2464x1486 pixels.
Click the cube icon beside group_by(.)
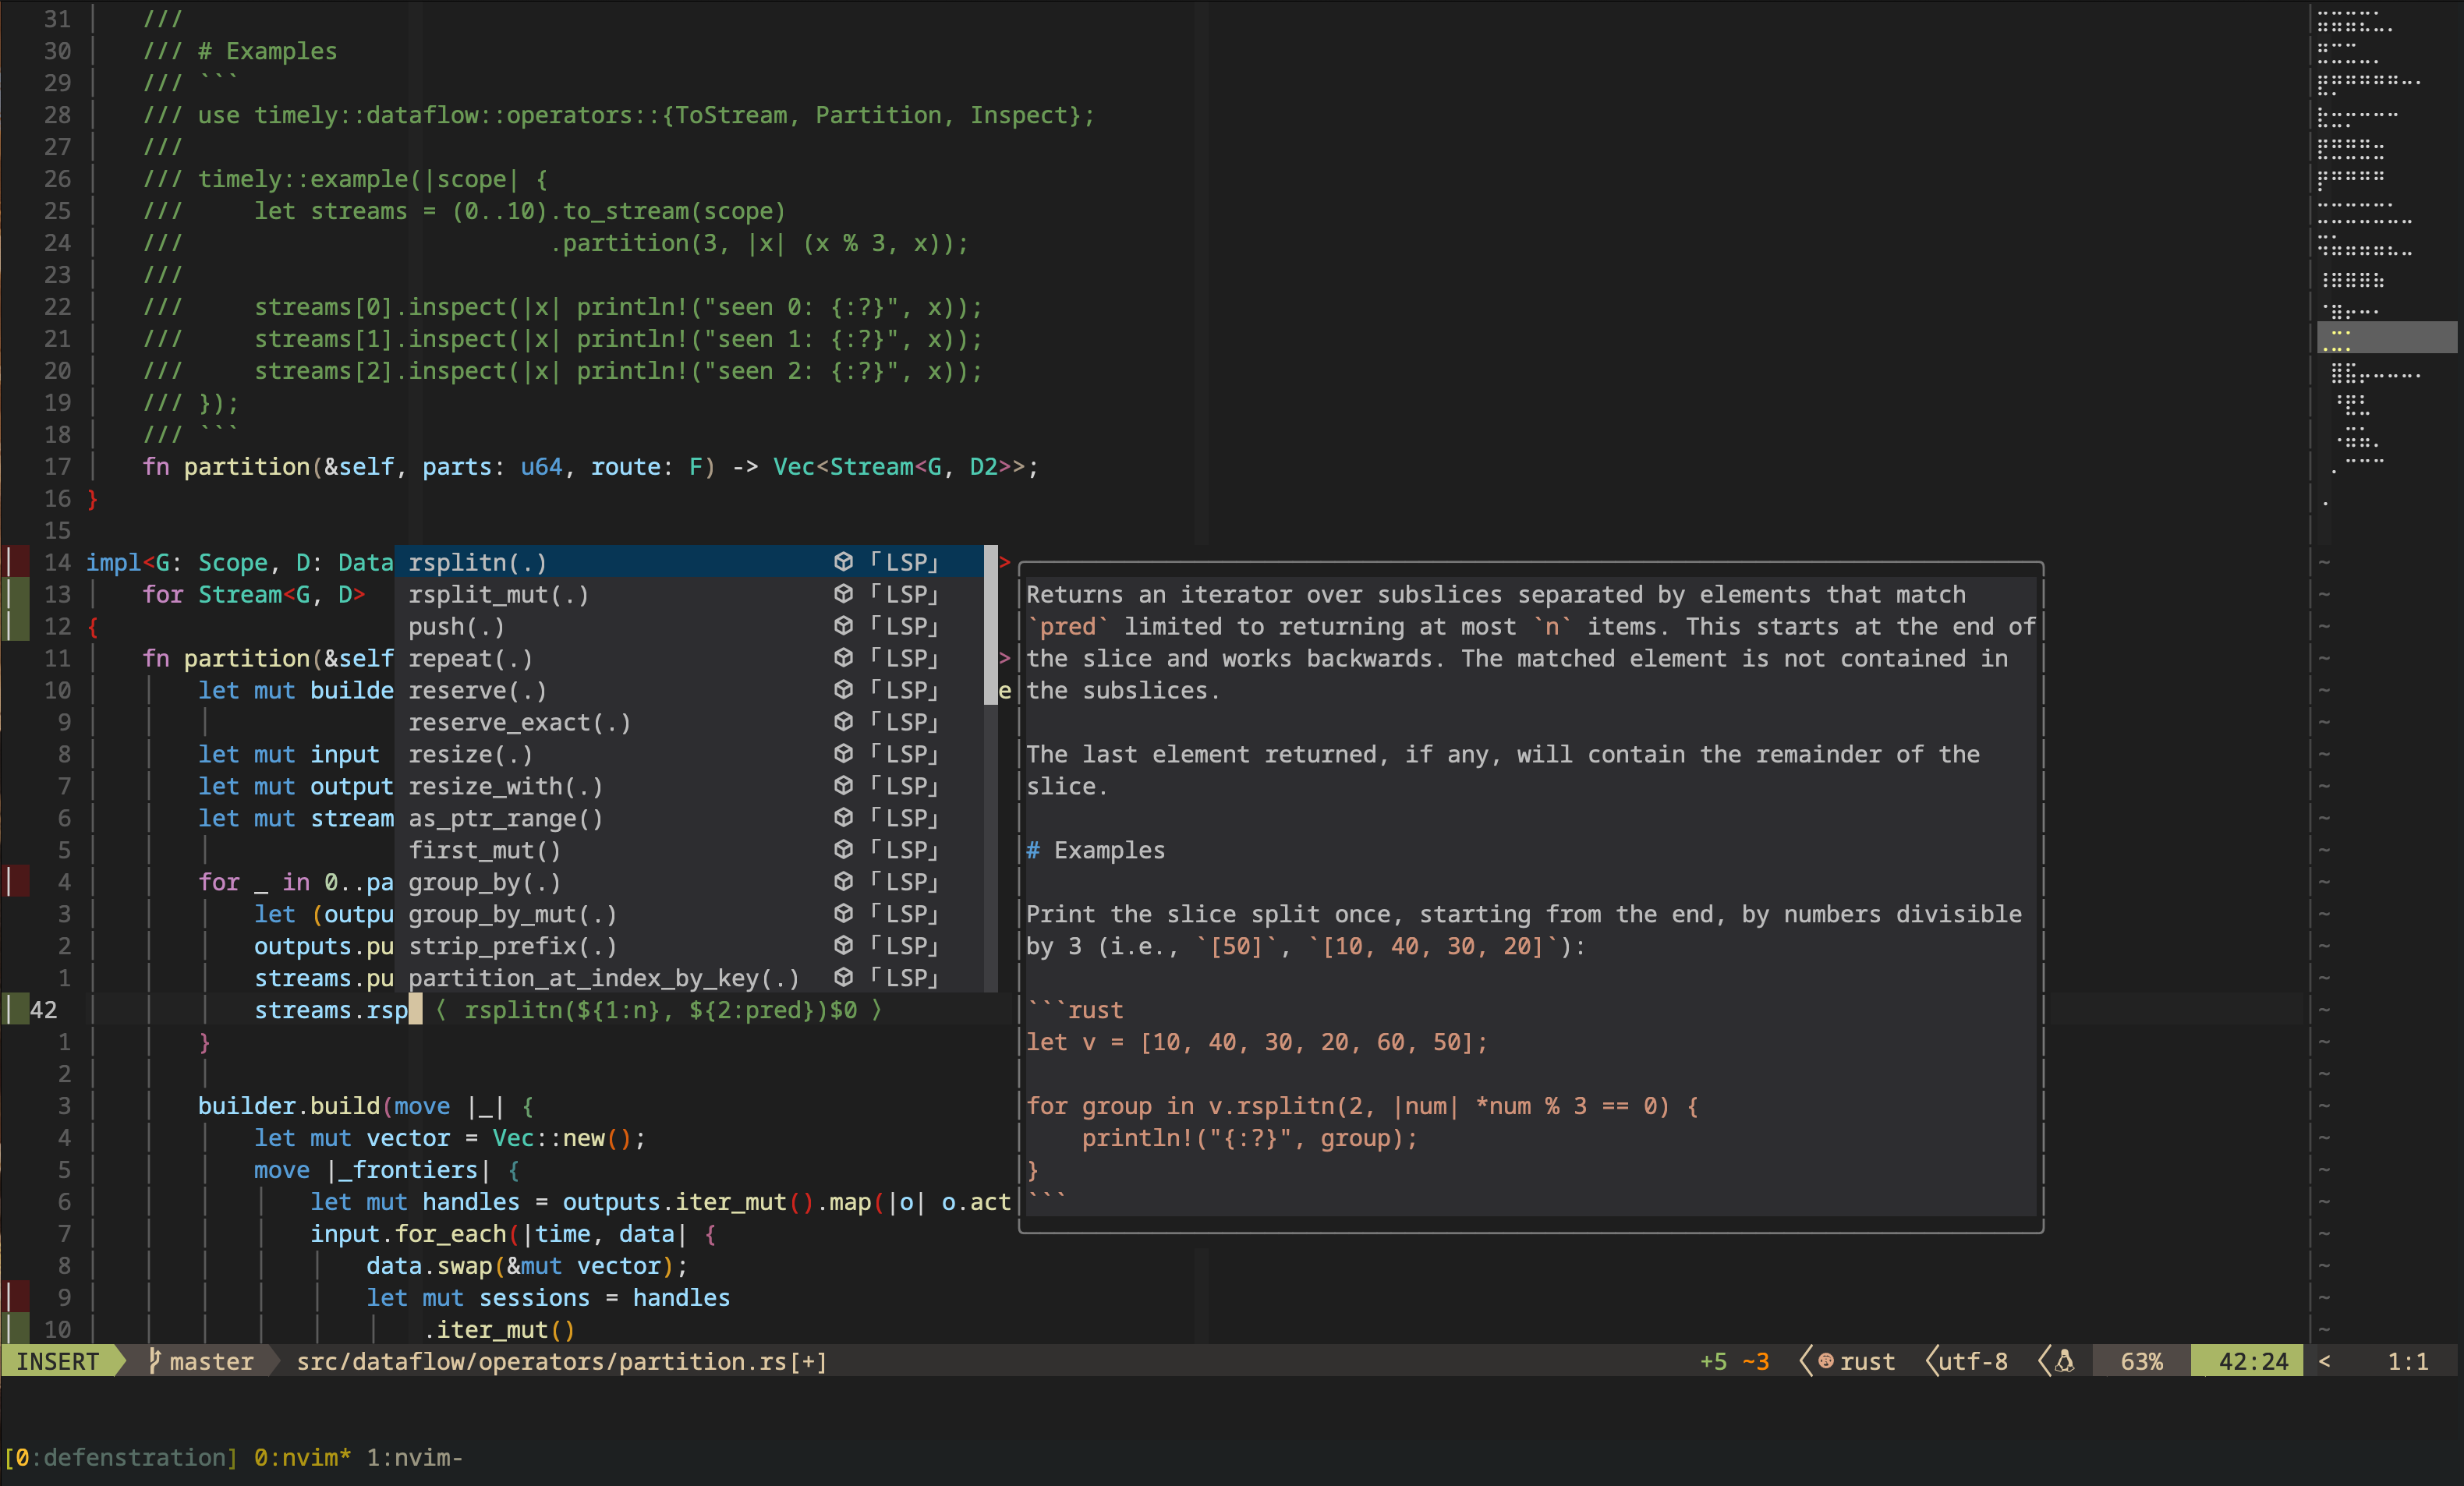coord(843,881)
